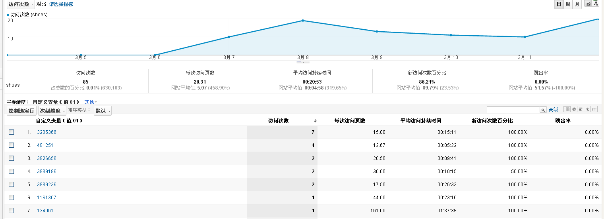604x219 pixels.
Task: Switch graph to 周 (week) view
Action: click(568, 4)
